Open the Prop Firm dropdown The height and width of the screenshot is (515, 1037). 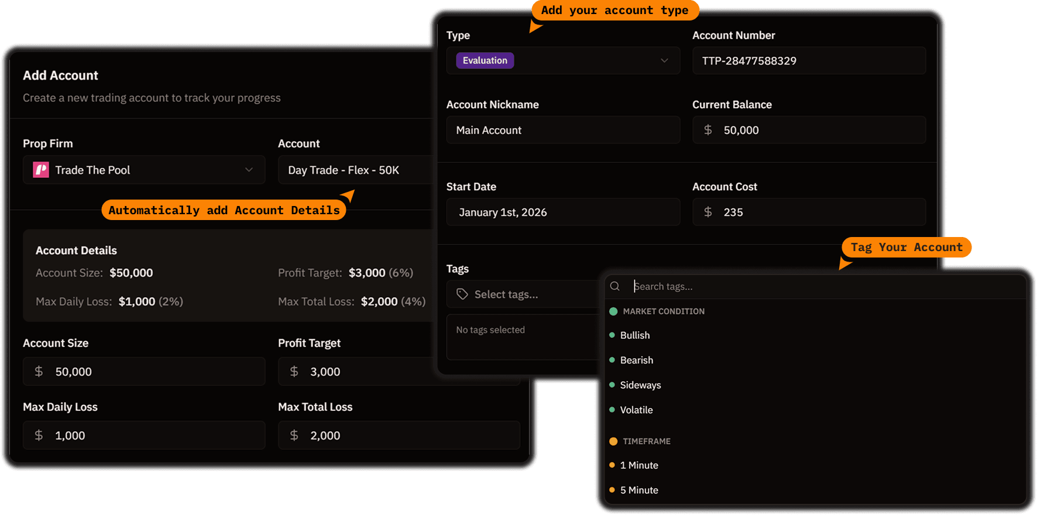[x=144, y=170]
